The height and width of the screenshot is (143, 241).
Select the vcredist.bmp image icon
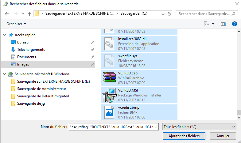pos(109,112)
